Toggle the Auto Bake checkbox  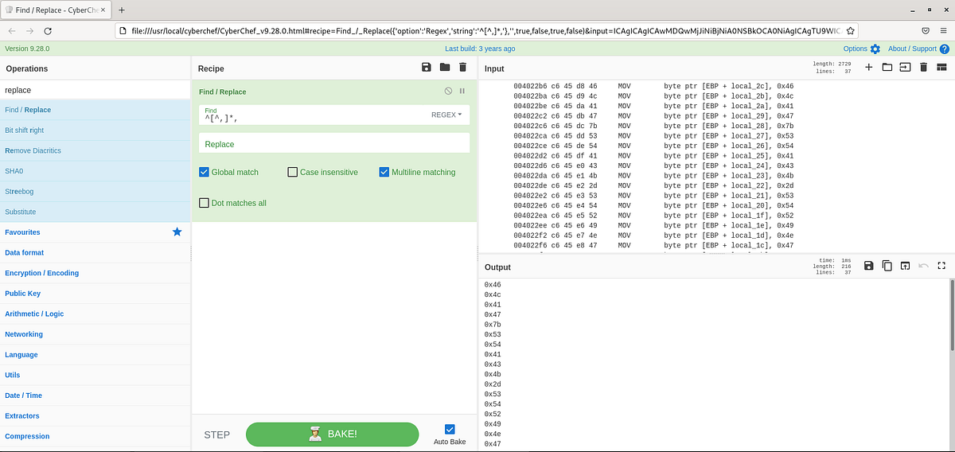pyautogui.click(x=450, y=429)
